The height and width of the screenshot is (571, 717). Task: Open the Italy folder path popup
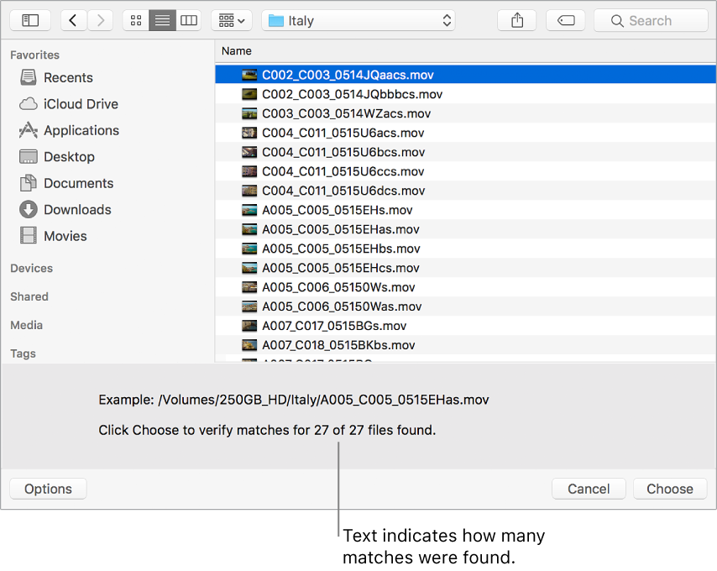(x=358, y=21)
